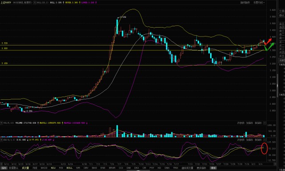The image size is (285, 171).
Task: Switch to the KDJ indicator tab
Action: click(x=53, y=168)
